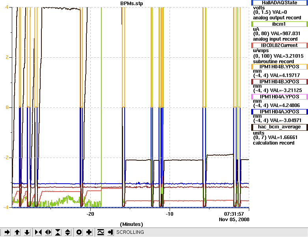Click the -10 x-axis tick label
Image resolution: width=308 pixels, height=237 pixels.
tap(169, 214)
